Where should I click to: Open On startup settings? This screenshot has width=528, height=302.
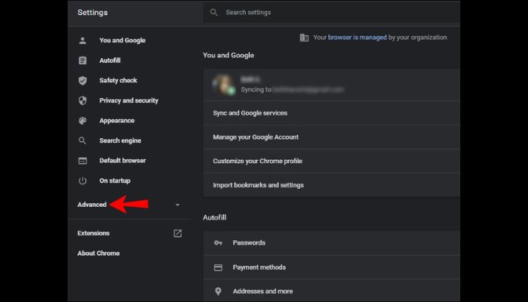click(115, 180)
